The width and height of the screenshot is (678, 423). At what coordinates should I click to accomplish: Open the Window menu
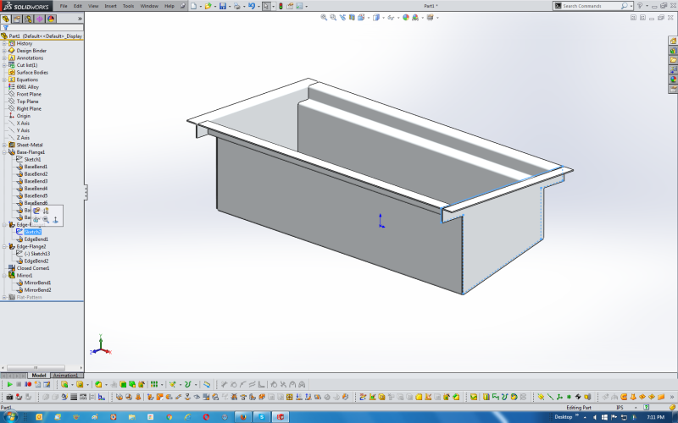tap(149, 6)
